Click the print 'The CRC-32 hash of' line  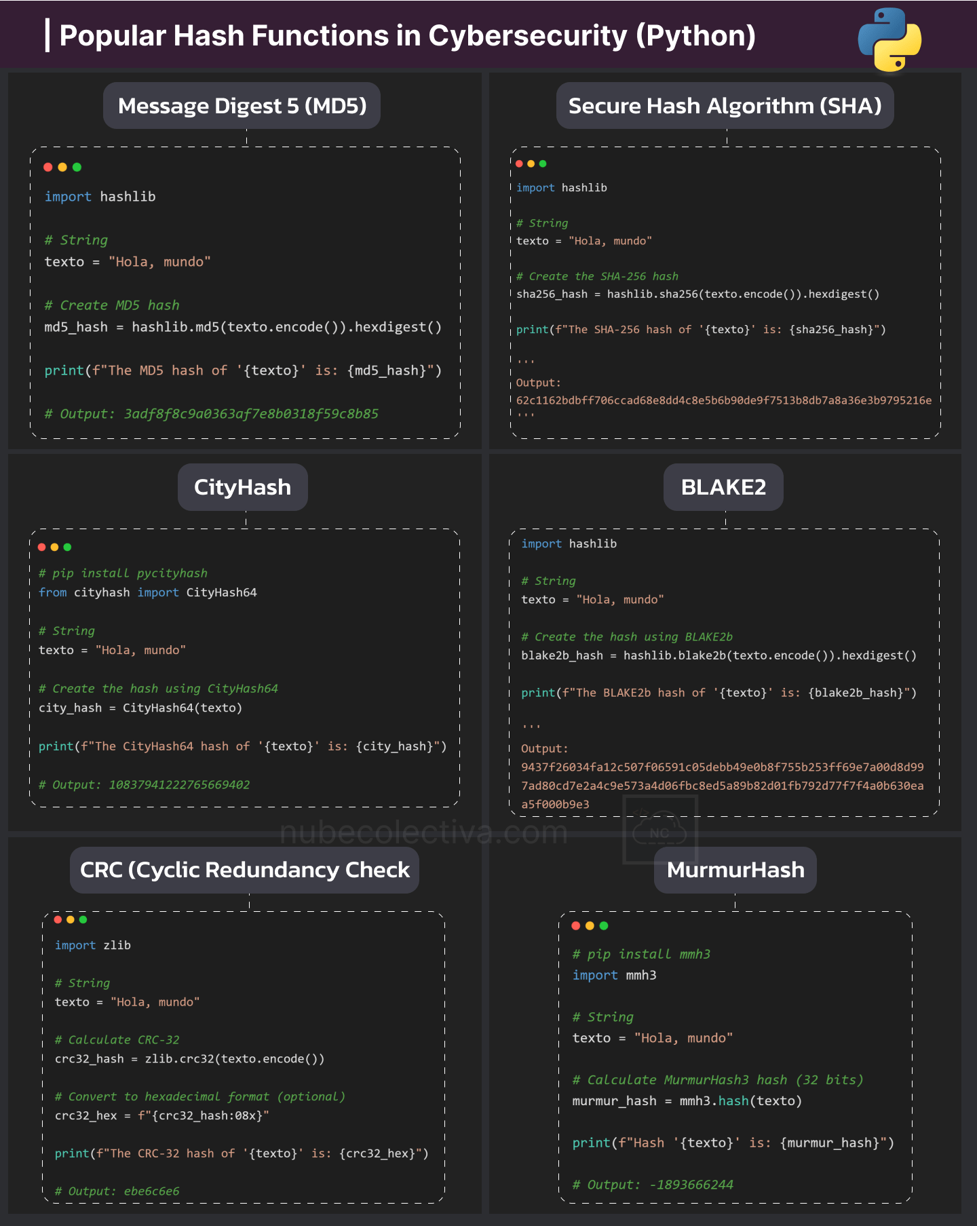242,1154
